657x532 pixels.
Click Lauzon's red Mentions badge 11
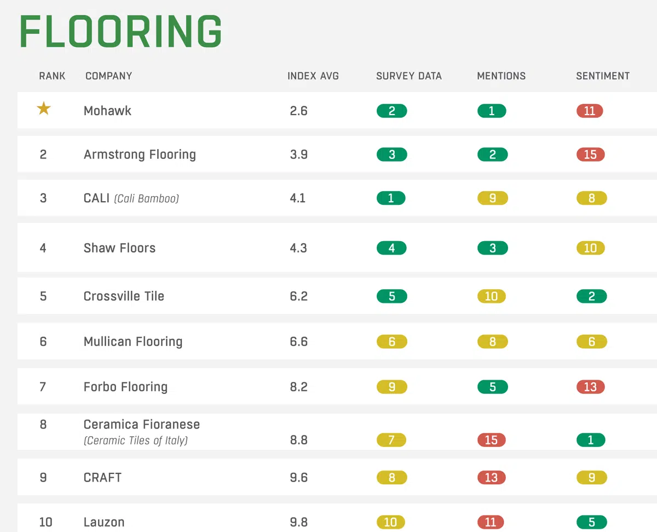coord(491,522)
